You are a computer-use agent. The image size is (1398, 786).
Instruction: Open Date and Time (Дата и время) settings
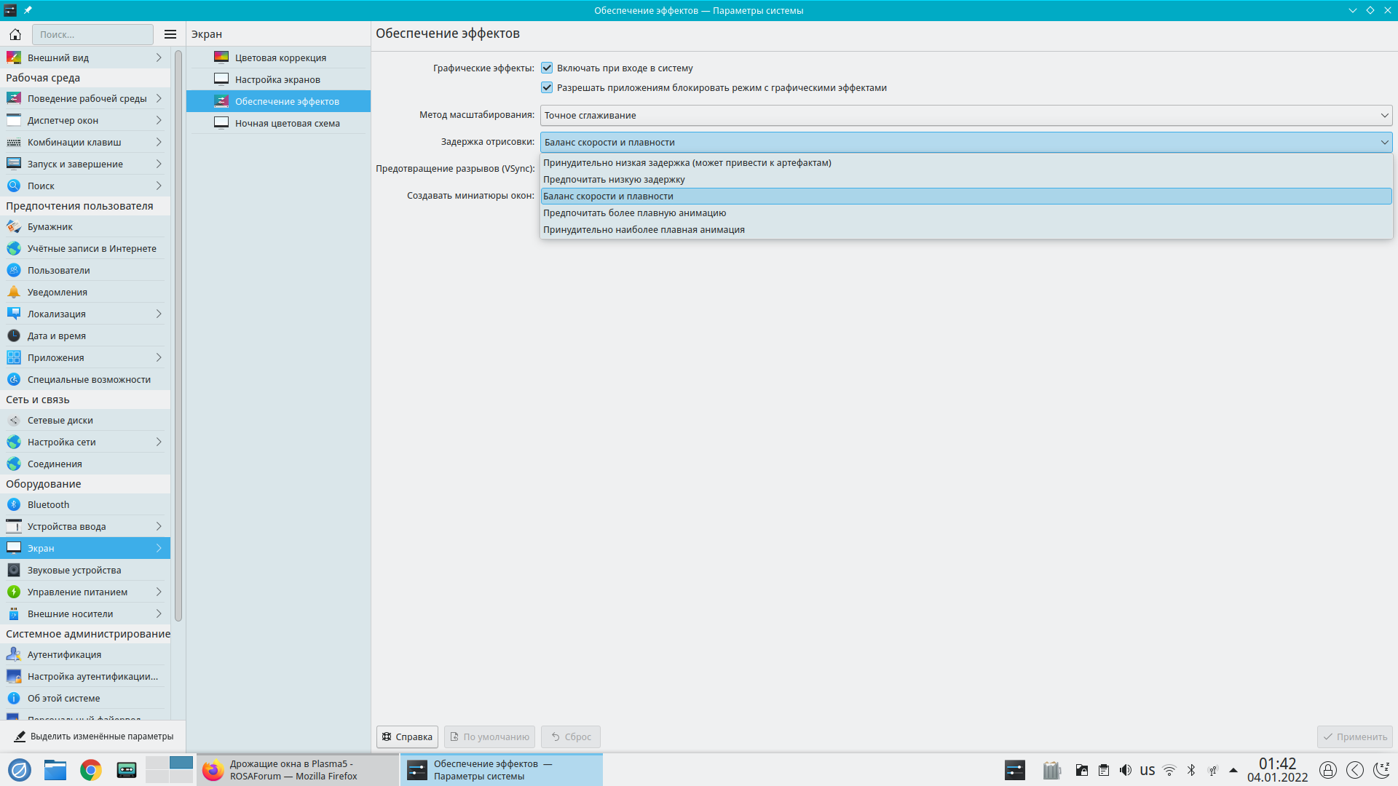(x=56, y=336)
